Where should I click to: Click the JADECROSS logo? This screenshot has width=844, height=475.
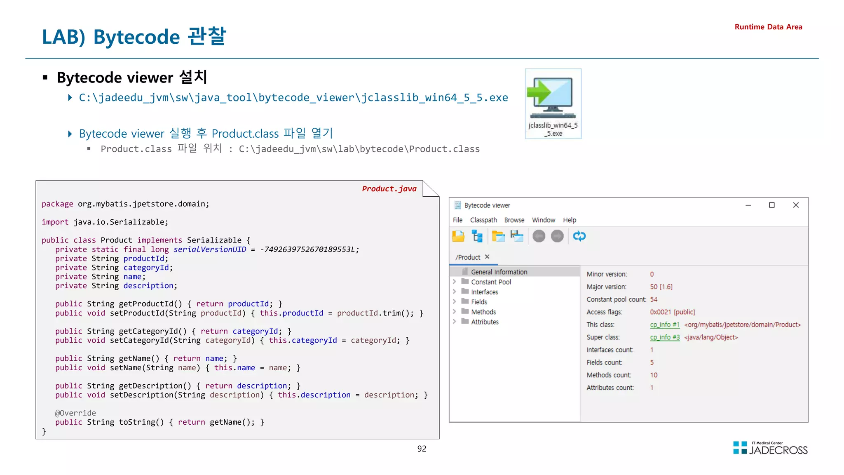[770, 448]
